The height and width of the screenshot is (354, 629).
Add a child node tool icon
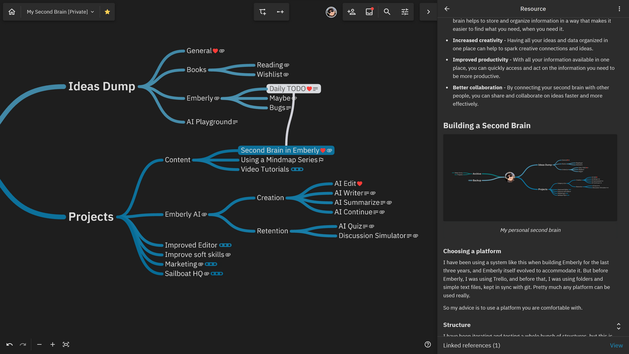[x=263, y=12]
